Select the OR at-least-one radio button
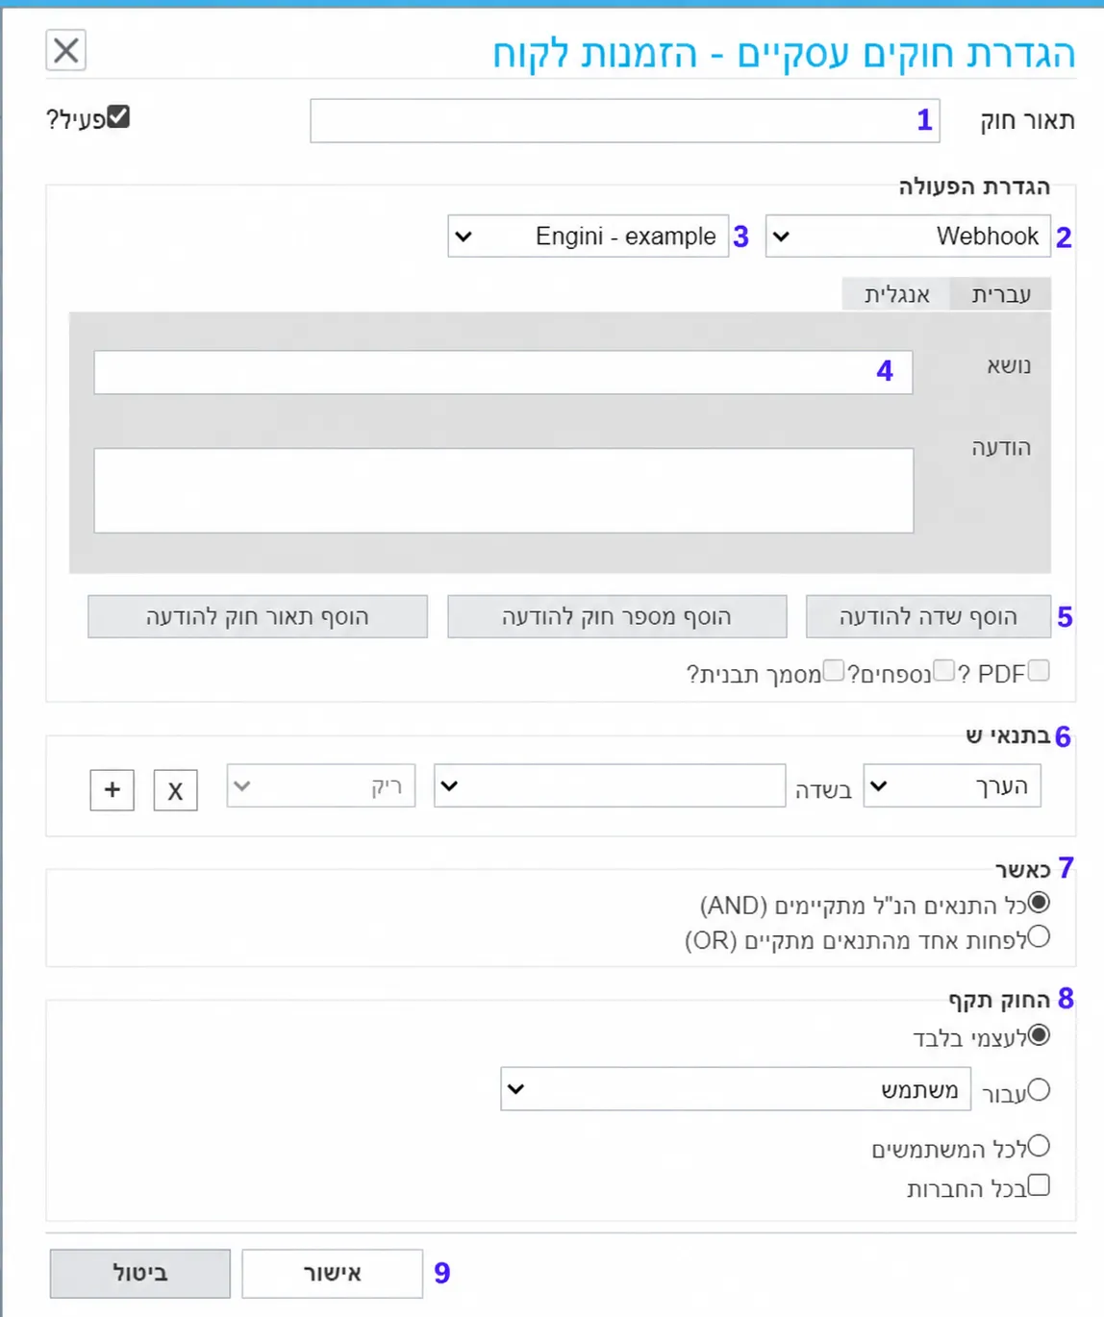 click(1039, 936)
